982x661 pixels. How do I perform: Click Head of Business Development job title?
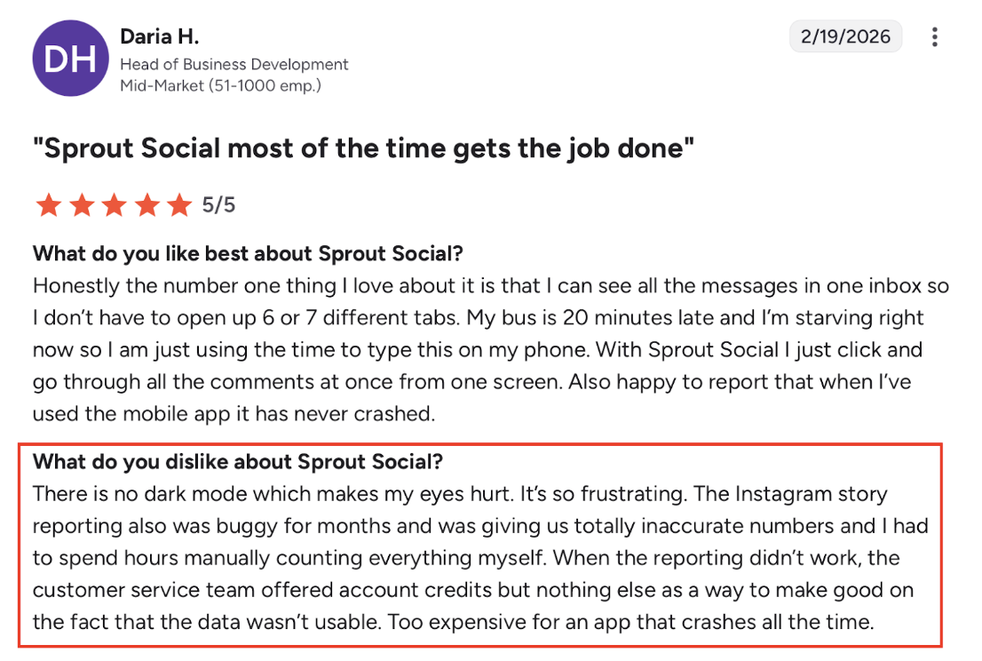pos(234,64)
